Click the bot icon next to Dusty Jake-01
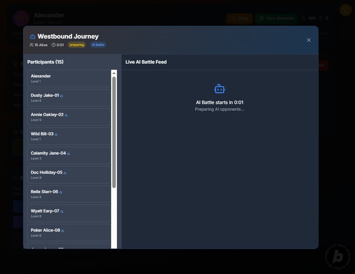Viewport: 355px width, 274px height. coord(62,96)
